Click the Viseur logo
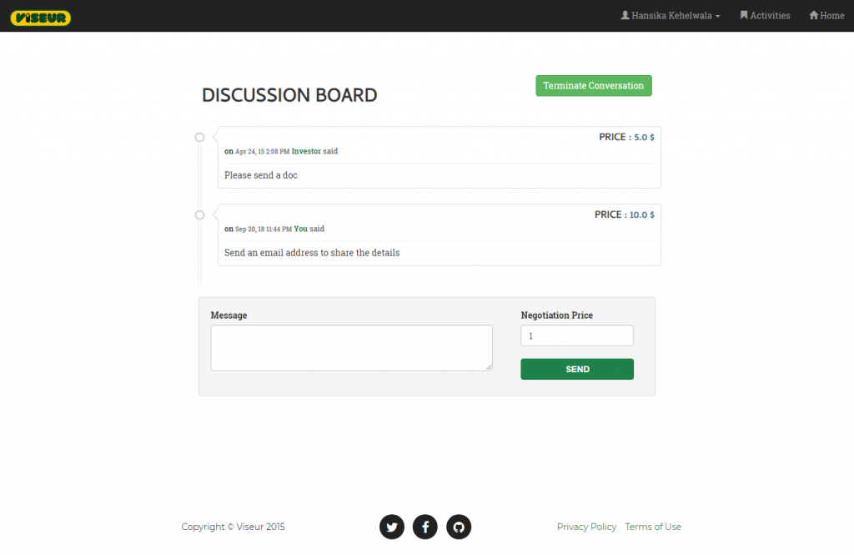 coord(41,17)
